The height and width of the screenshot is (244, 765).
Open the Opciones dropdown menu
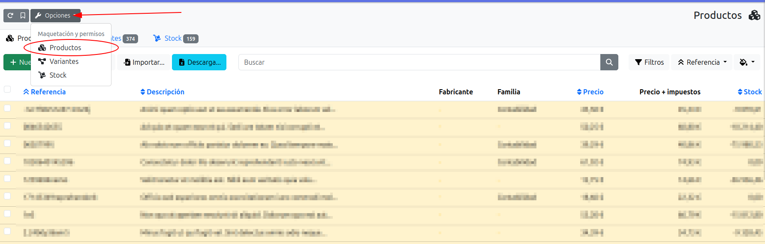click(x=56, y=15)
